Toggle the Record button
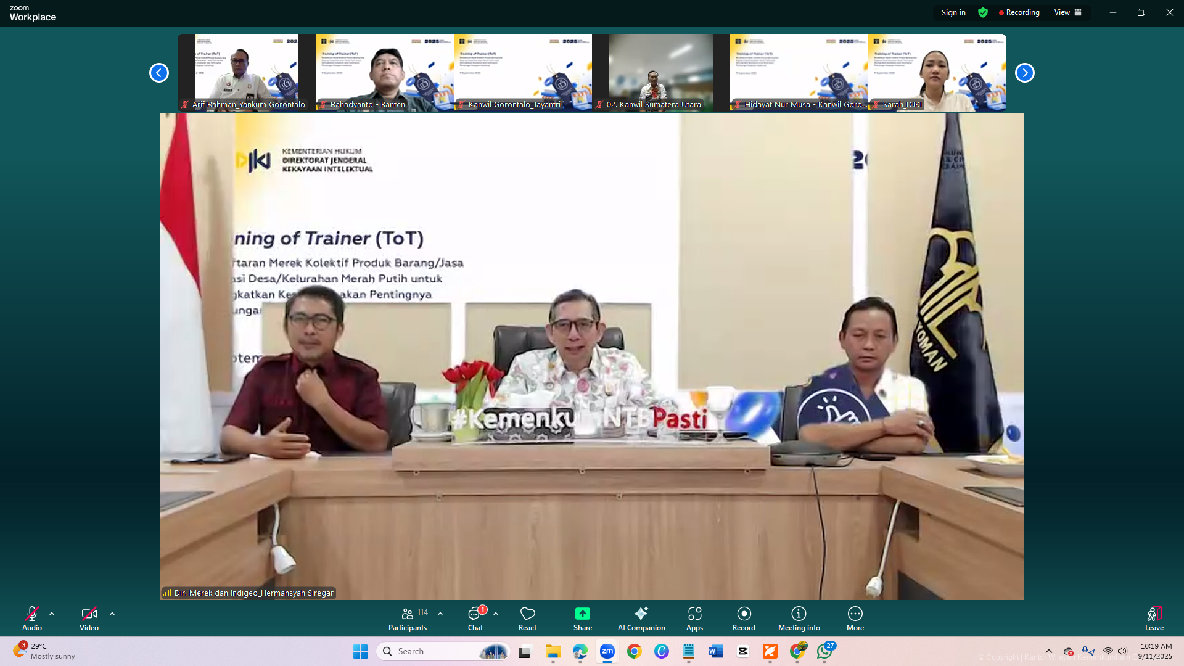The height and width of the screenshot is (666, 1184). [x=744, y=619]
